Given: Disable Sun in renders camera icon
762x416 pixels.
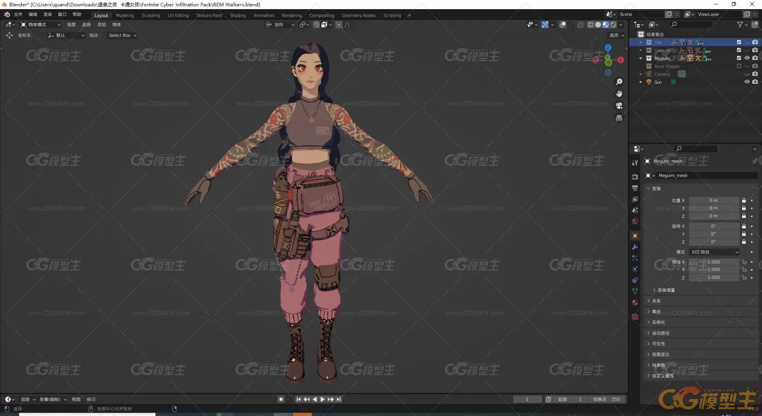Looking at the screenshot, I should pos(755,82).
